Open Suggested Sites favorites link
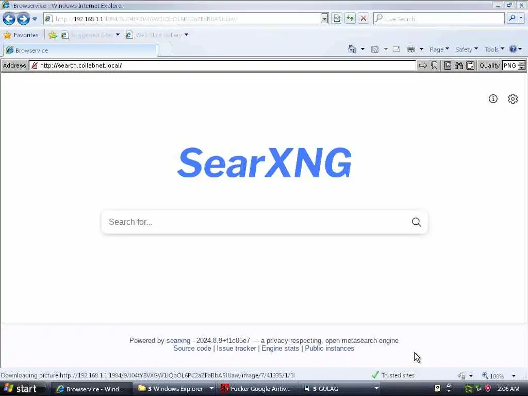This screenshot has width=528, height=396. click(88, 35)
